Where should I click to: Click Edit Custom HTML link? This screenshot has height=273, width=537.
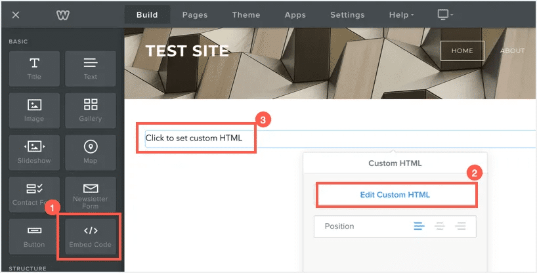point(395,195)
